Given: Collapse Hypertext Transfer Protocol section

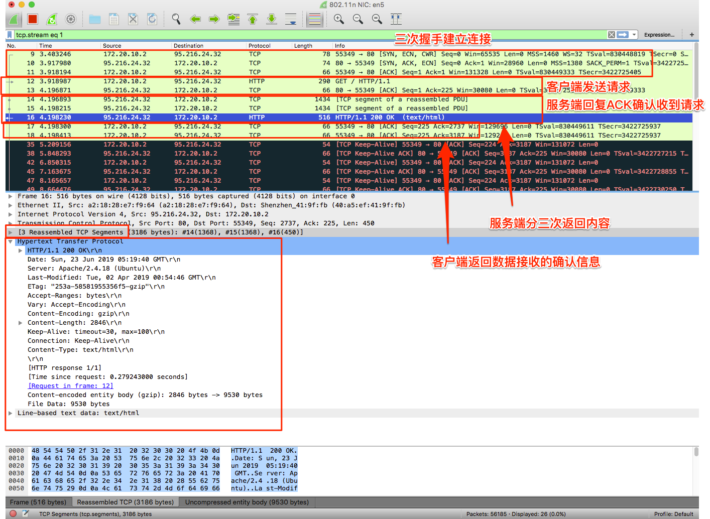Looking at the screenshot, I should point(11,241).
